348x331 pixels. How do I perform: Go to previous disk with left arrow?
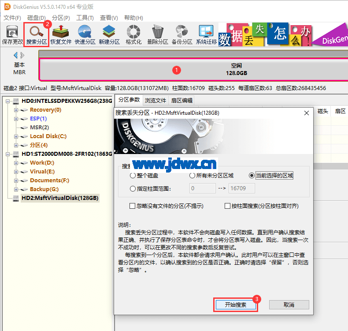[15, 55]
